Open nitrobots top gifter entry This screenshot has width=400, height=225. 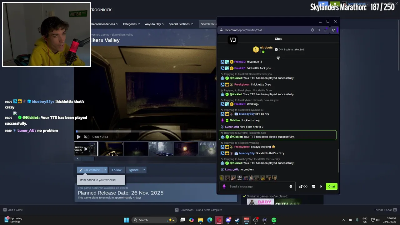tap(262, 49)
